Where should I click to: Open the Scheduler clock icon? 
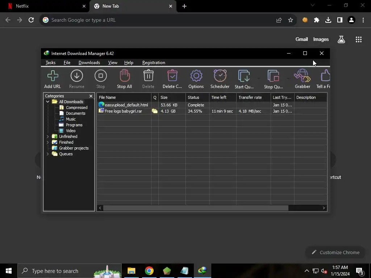click(220, 79)
